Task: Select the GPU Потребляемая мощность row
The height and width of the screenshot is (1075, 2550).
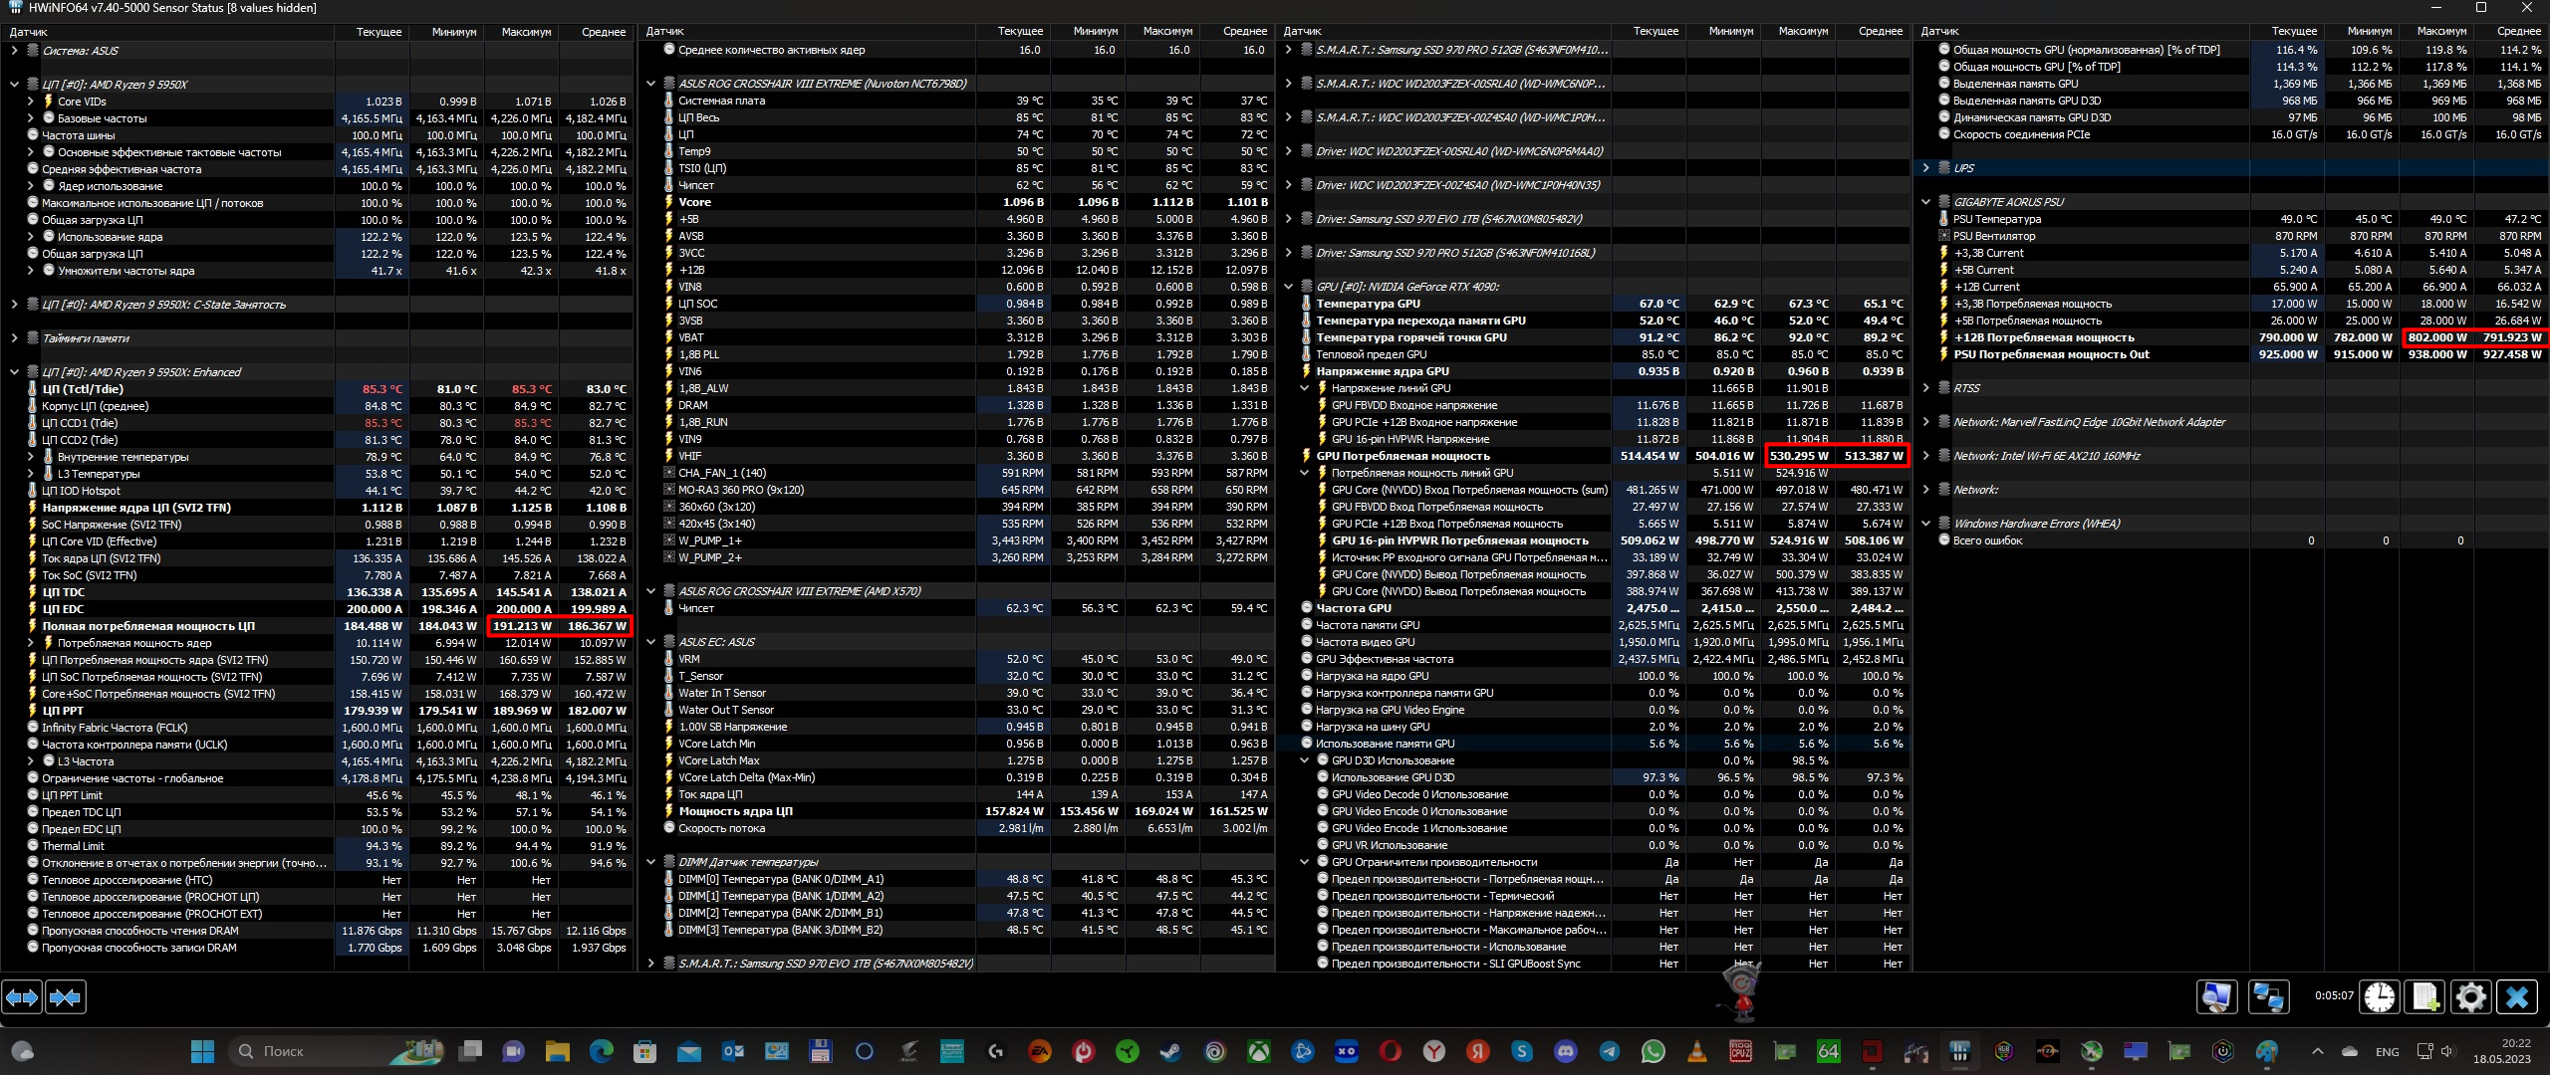Action: 1402,456
